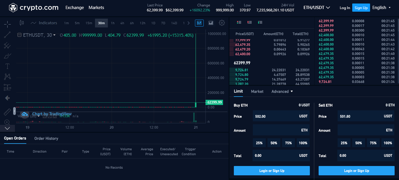Set chart interval to 7D
This screenshot has height=180, width=399.
pyautogui.click(x=163, y=23)
